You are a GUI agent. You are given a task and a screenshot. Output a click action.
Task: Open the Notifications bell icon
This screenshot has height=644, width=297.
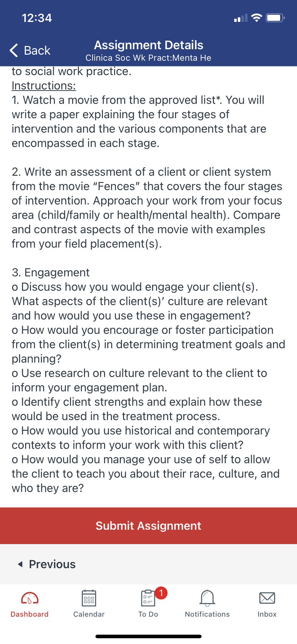pos(207,598)
